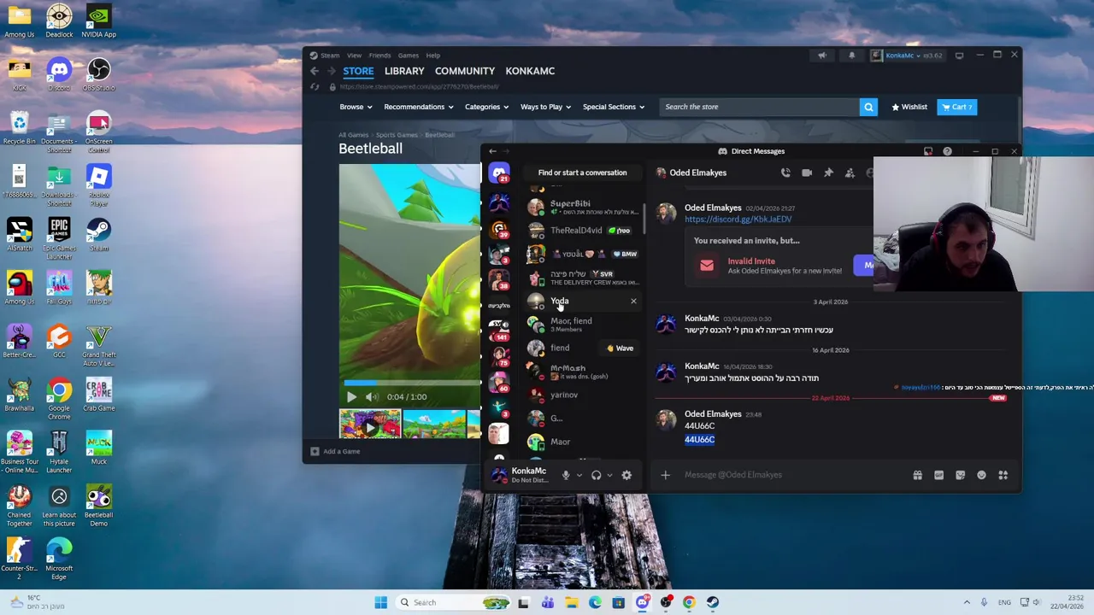Click Steam store search magnifier button
This screenshot has height=615, width=1094.
click(868, 107)
